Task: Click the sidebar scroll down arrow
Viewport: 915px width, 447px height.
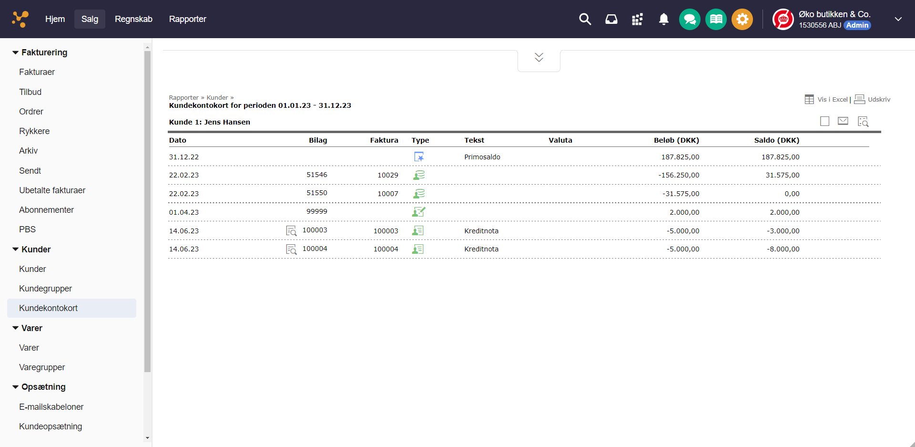Action: [147, 437]
